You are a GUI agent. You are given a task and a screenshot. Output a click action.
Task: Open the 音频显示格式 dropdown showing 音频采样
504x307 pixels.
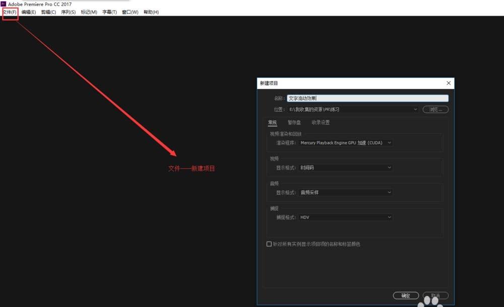[x=346, y=192]
